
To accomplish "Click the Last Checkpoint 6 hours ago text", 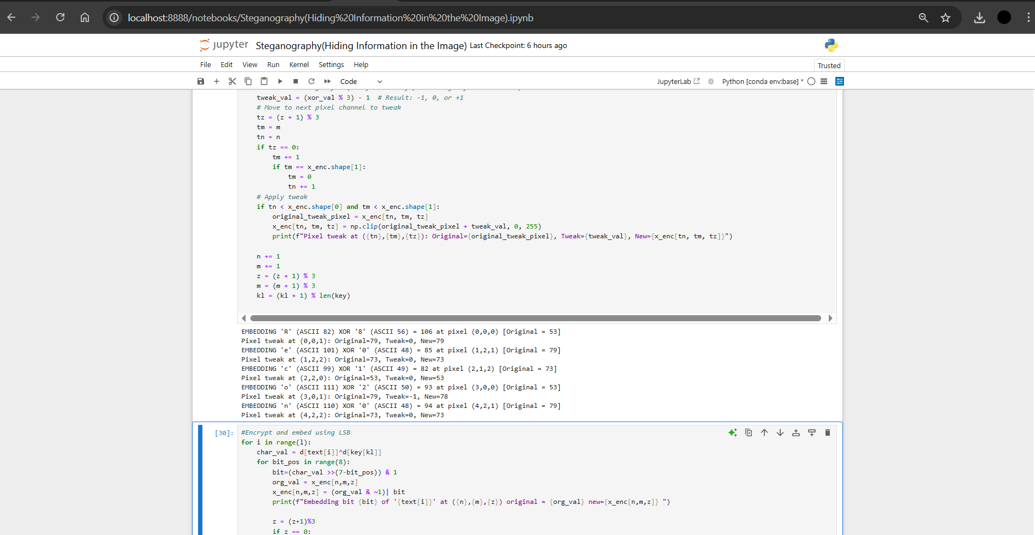I will (518, 46).
